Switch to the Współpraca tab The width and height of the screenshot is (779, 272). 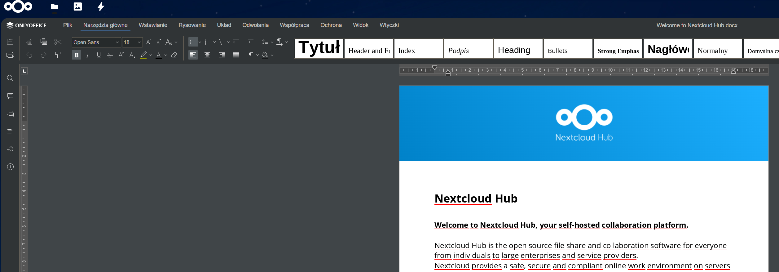294,25
